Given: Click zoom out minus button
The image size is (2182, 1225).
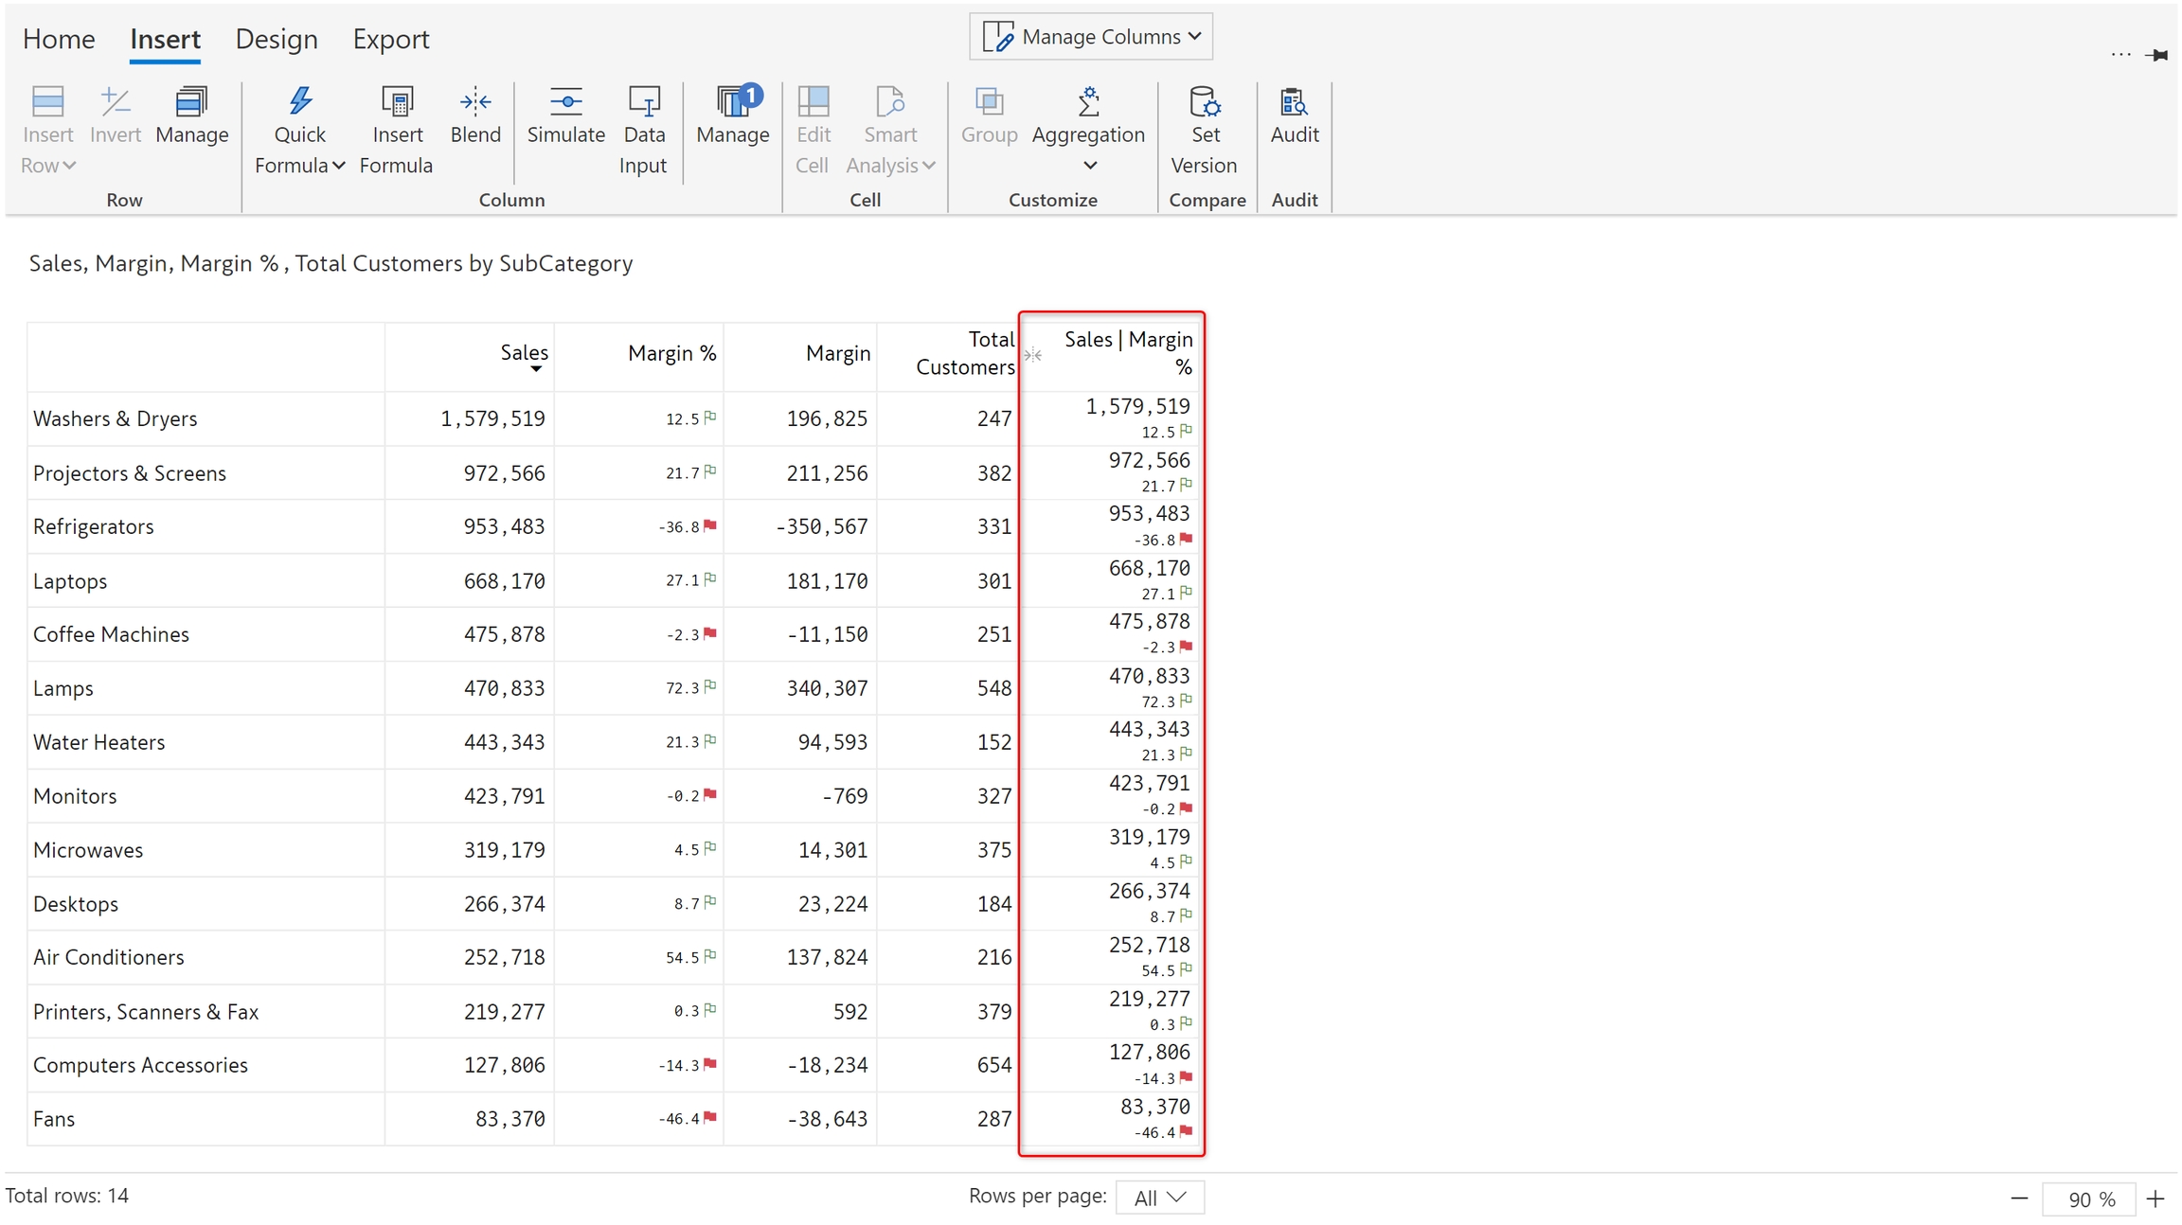Looking at the screenshot, I should 2019,1198.
